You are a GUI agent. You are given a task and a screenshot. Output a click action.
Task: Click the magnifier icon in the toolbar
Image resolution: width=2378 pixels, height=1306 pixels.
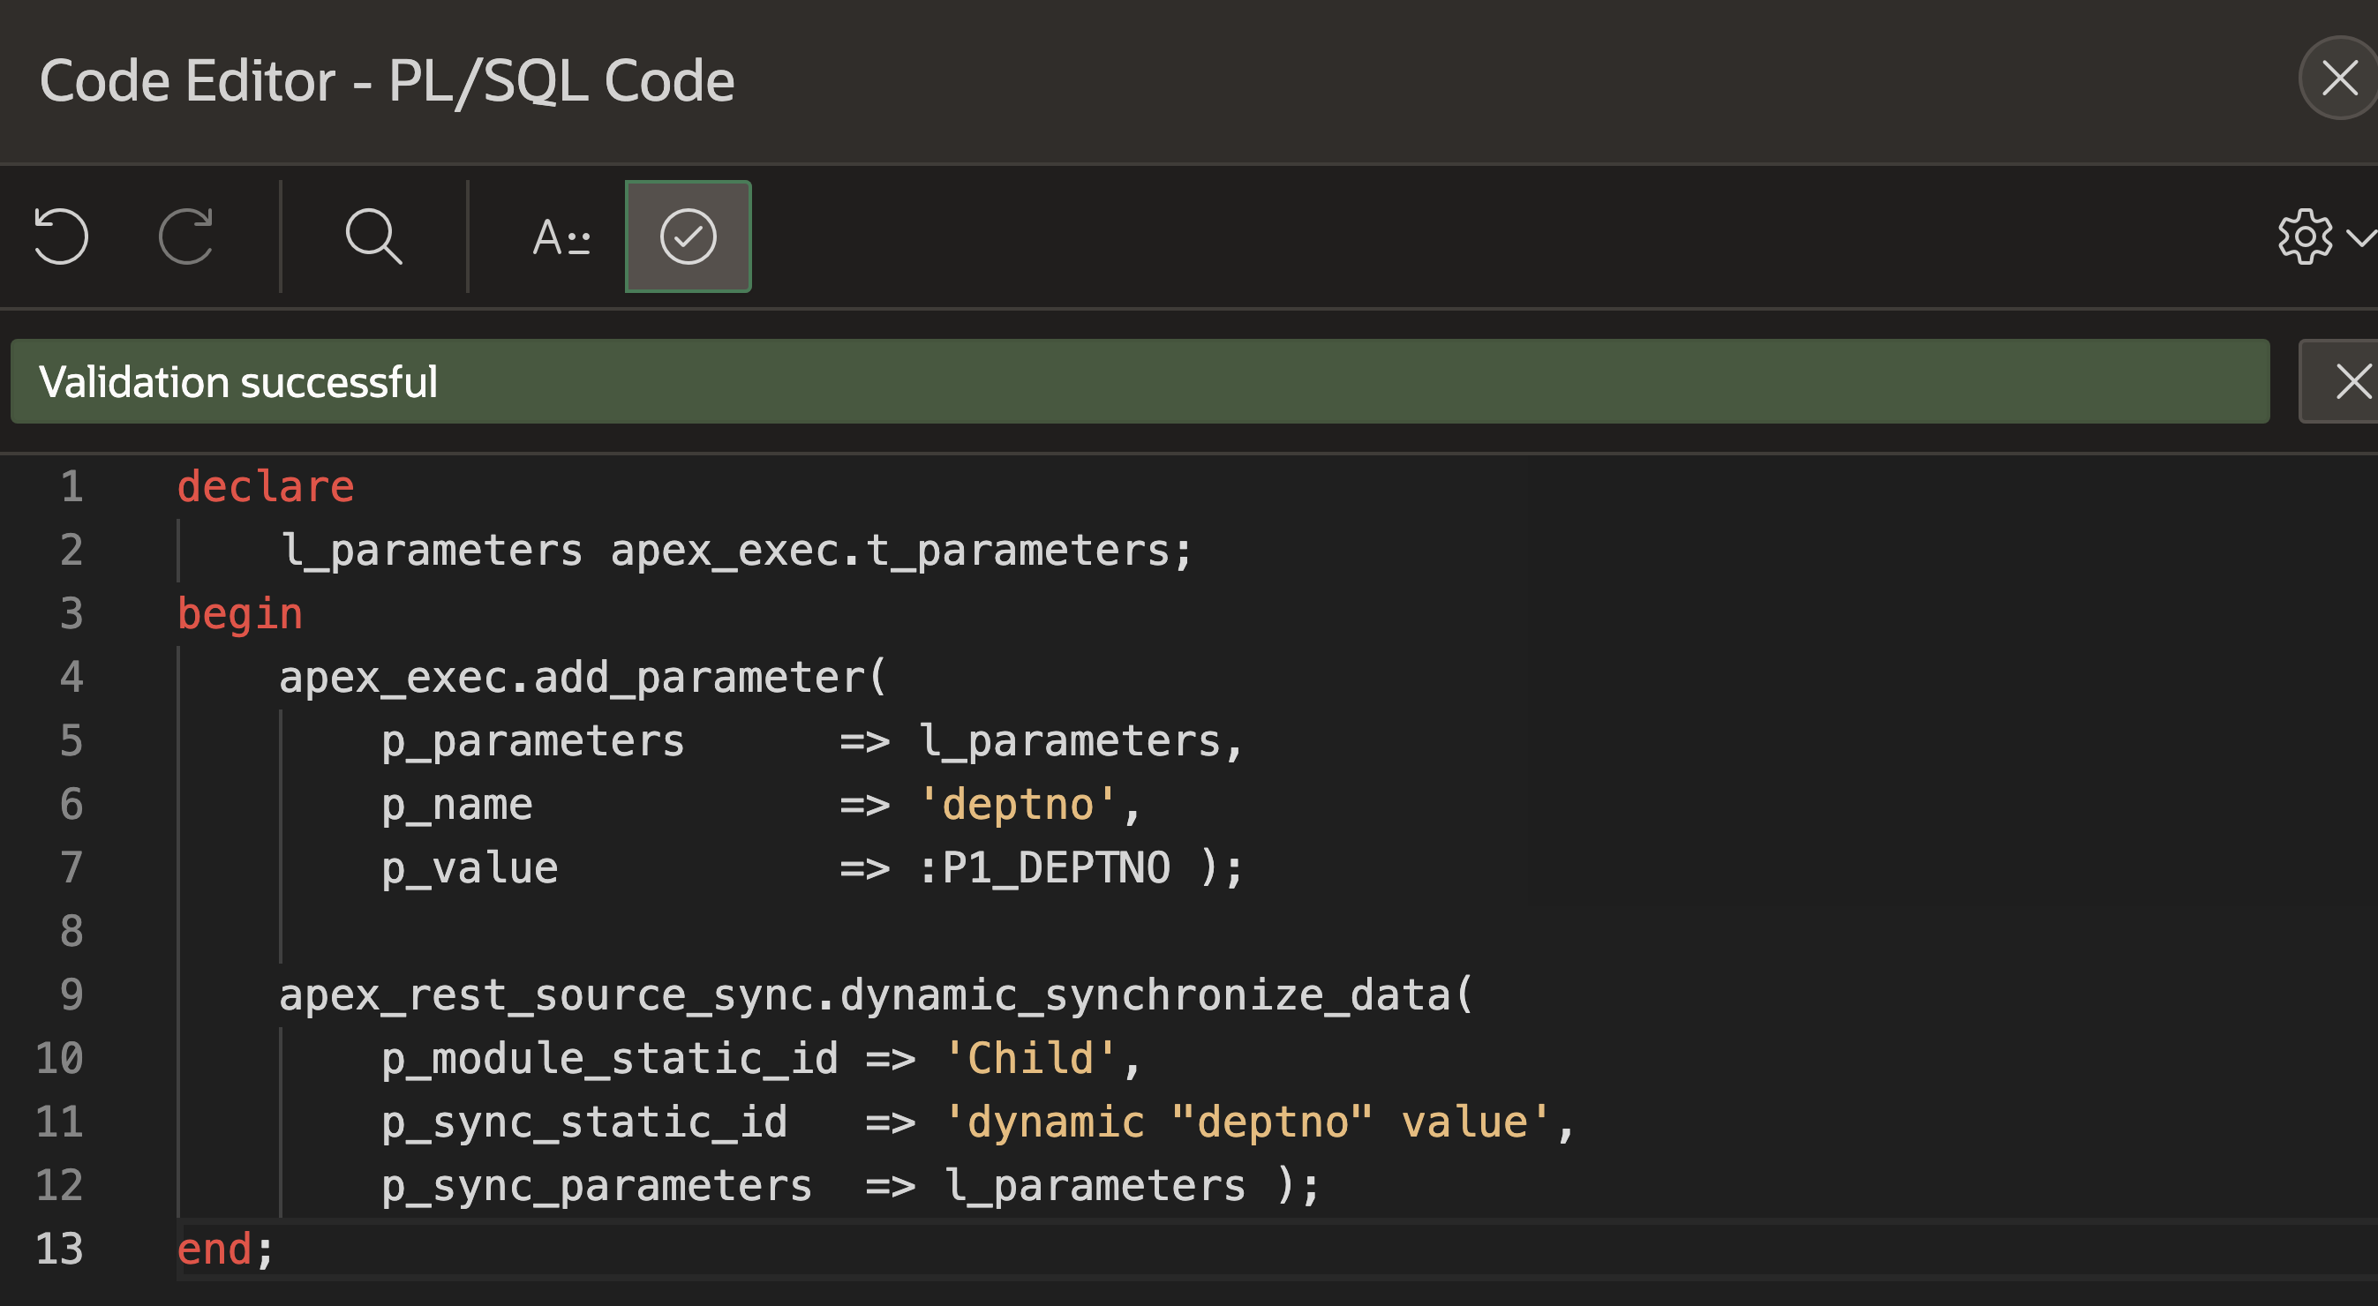[373, 236]
